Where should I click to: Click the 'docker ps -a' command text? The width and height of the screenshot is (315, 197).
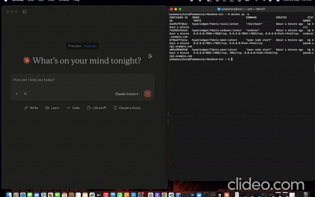click(240, 14)
